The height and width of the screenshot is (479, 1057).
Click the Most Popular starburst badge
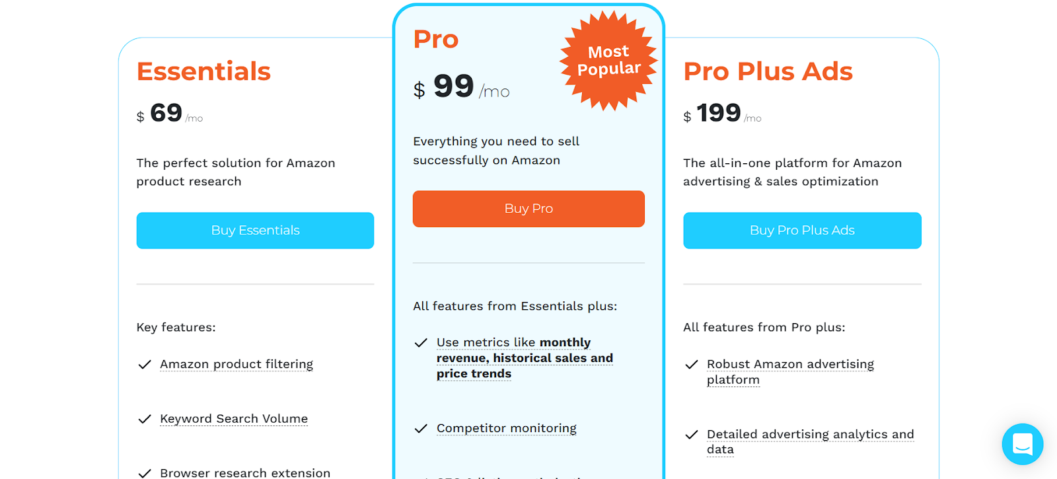click(608, 60)
